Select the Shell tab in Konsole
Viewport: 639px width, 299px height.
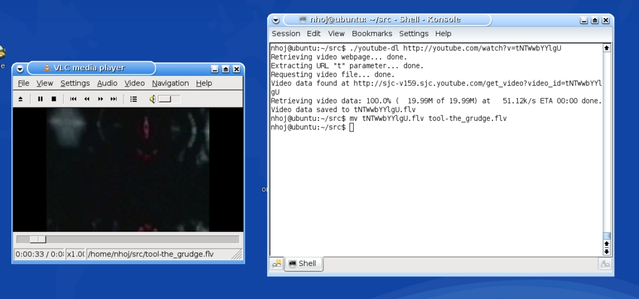303,263
